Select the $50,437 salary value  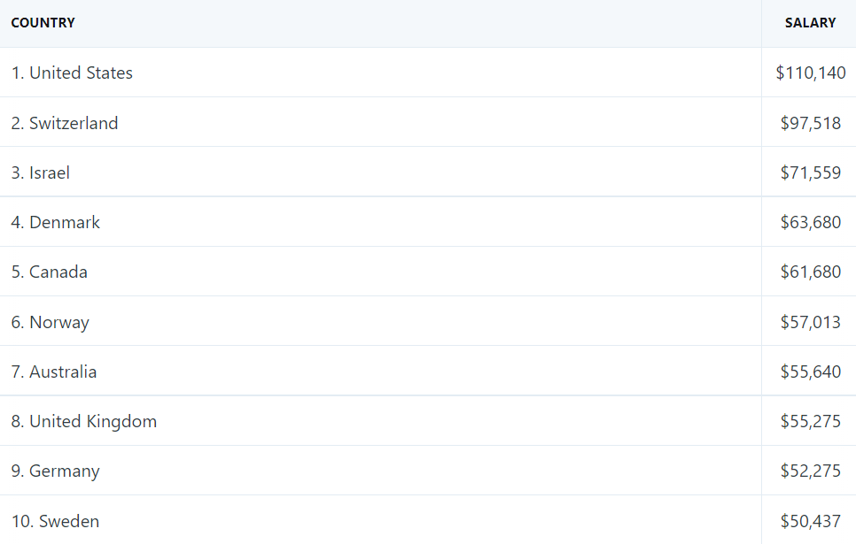811,521
